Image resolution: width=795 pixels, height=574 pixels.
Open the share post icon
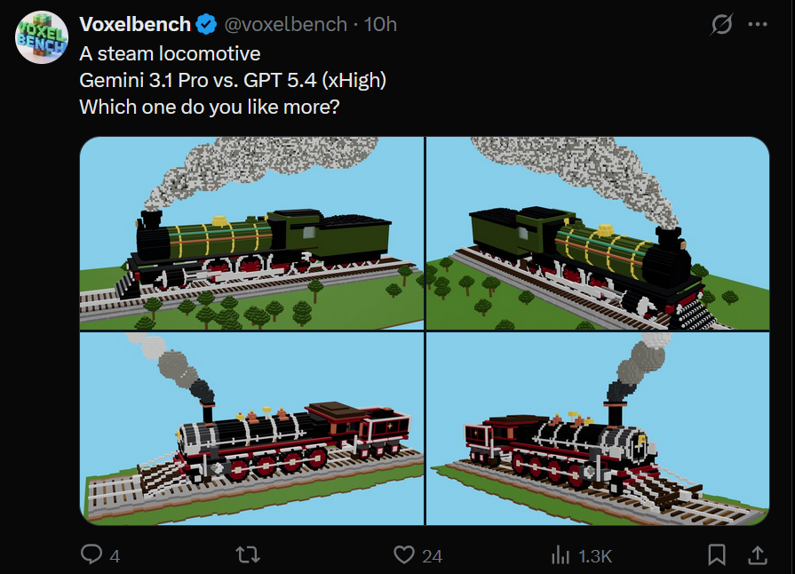pos(758,554)
